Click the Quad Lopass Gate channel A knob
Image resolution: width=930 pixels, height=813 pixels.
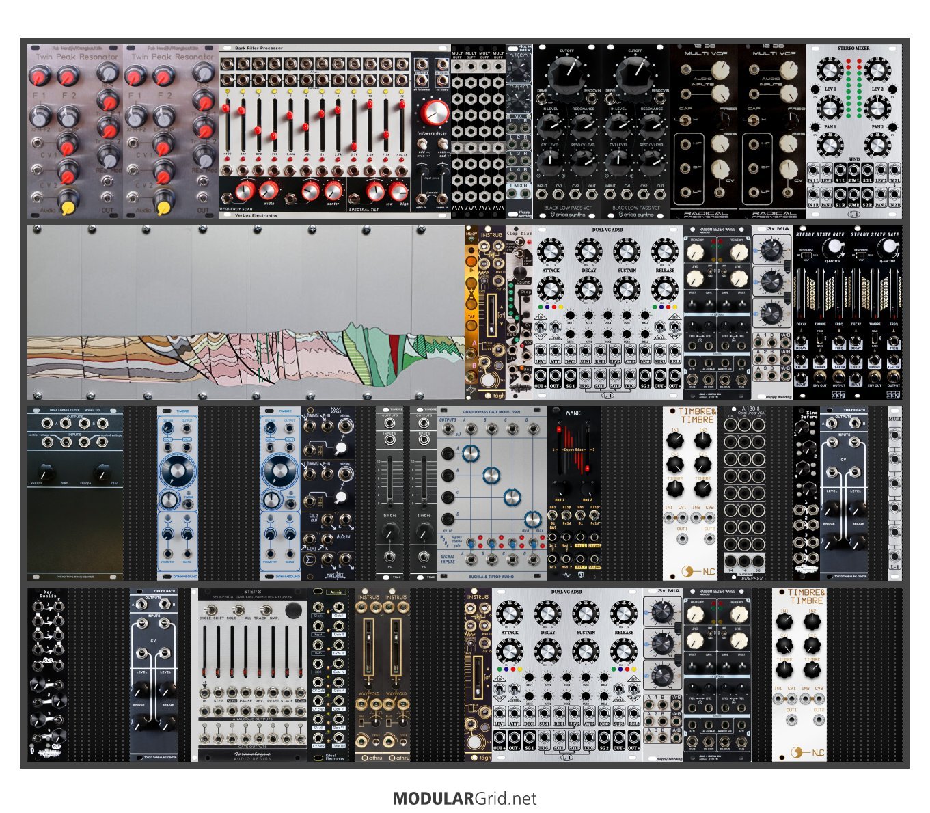(470, 453)
